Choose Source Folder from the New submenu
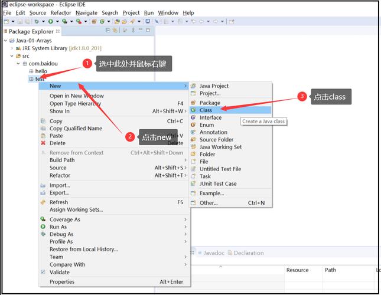 pos(230,139)
